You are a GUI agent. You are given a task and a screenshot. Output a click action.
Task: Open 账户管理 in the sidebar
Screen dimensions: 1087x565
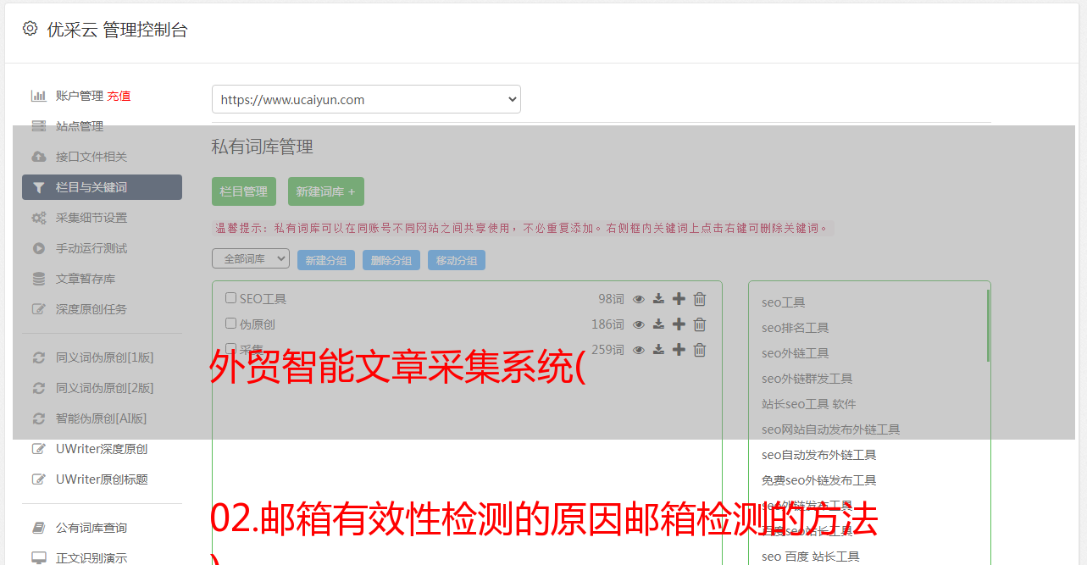point(80,96)
